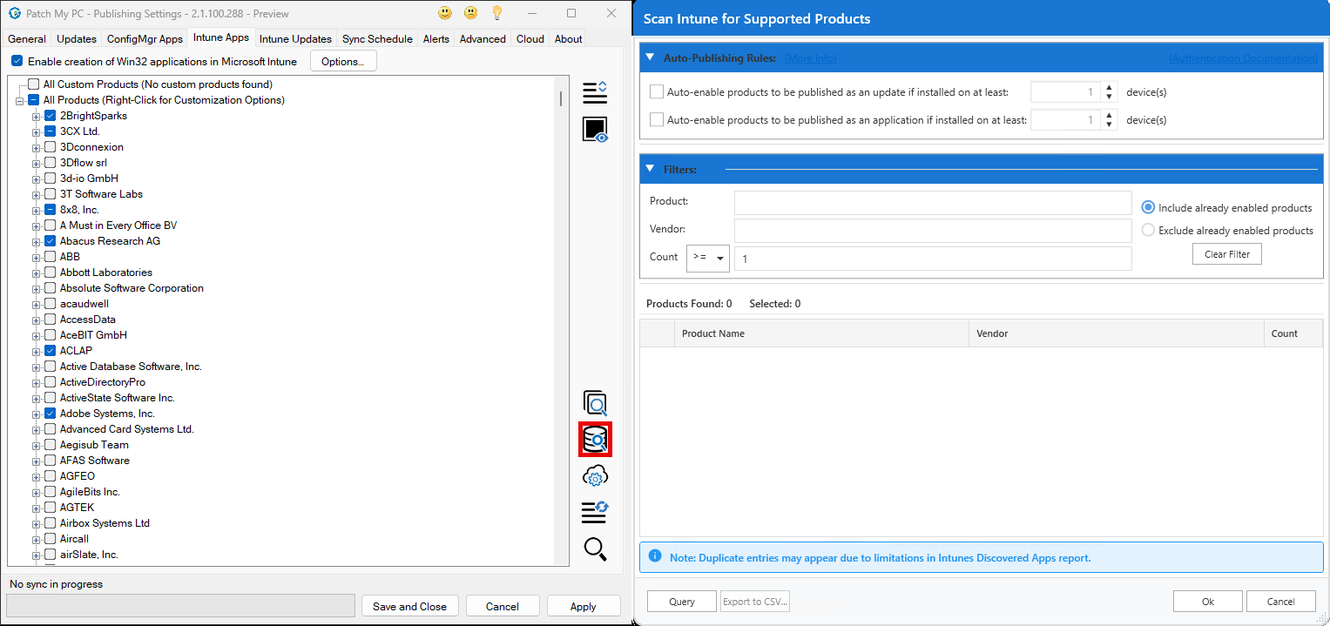Click the Clear Filter button

[x=1226, y=253]
